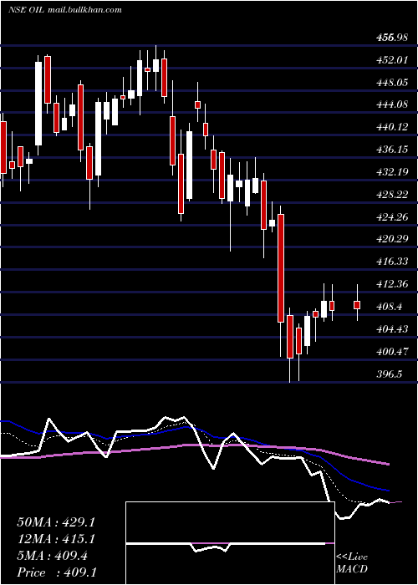
Task: Select the 5MA : 409.4 readout
Action: tap(52, 556)
